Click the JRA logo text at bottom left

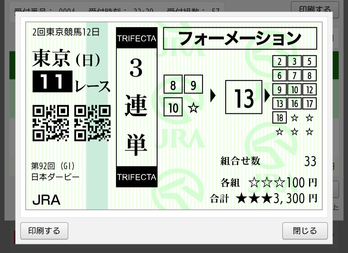(x=46, y=200)
